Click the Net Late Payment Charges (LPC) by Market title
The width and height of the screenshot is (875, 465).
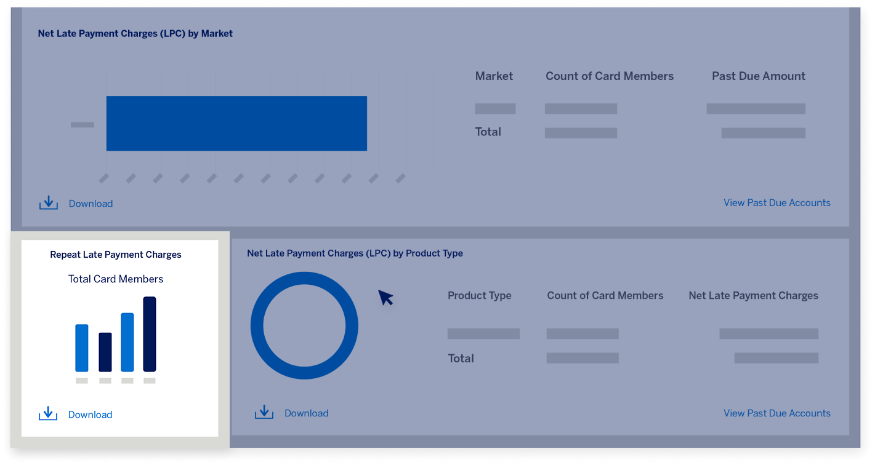pos(135,33)
